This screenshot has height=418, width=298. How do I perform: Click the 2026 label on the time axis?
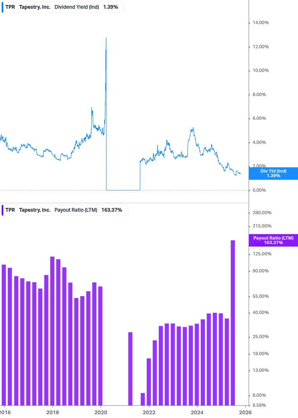245,412
